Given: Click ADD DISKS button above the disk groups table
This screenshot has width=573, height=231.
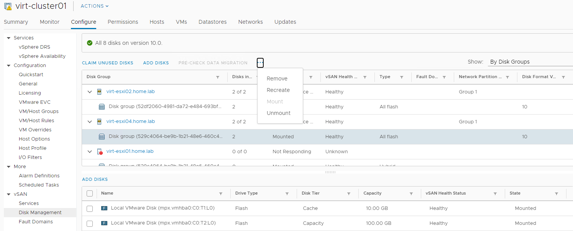Looking at the screenshot, I should [156, 63].
